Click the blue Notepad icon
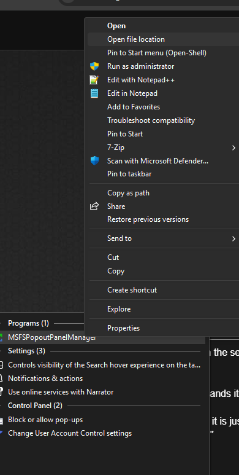Viewport: 239px width, 475px height. (94, 93)
